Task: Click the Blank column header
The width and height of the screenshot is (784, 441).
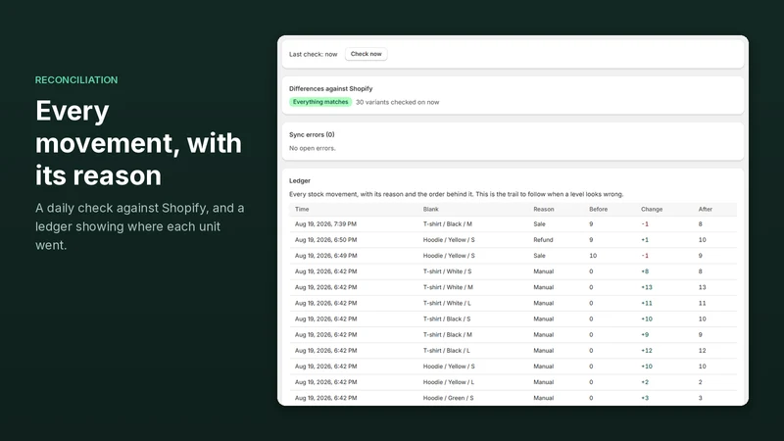Action: pyautogui.click(x=430, y=209)
